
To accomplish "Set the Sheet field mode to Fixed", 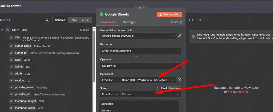I will click(x=164, y=88).
